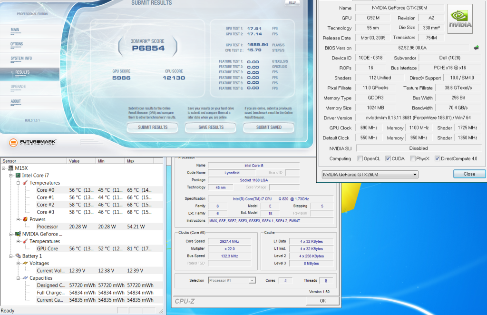This screenshot has height=315, width=487.
Task: Click the M15X computer icon in the sensor tree
Action: point(11,168)
